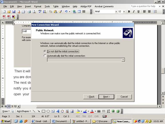Screen dimensions: 165x124
Task: Select the Insert WordArt icon
Action: tap(58, 111)
